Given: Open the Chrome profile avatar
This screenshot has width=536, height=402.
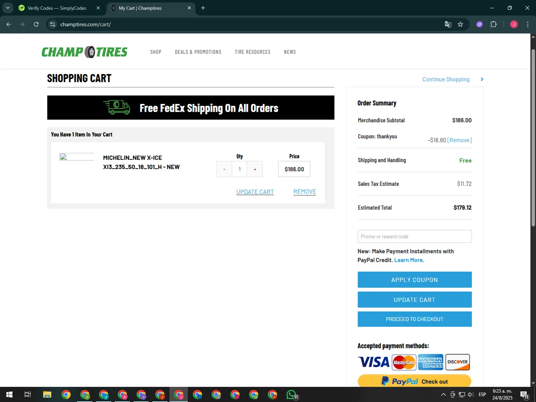Looking at the screenshot, I should coord(514,24).
